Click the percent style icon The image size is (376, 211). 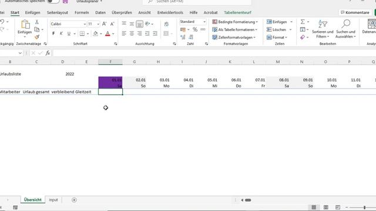click(x=195, y=29)
